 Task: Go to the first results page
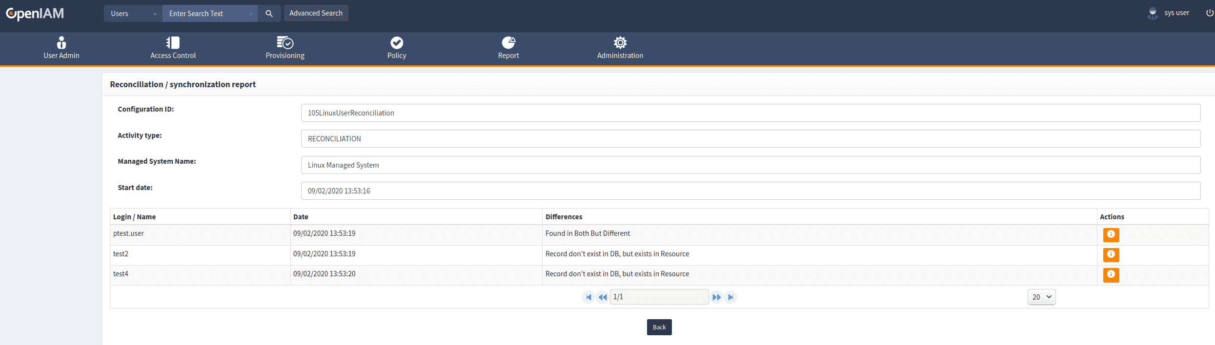(x=588, y=297)
